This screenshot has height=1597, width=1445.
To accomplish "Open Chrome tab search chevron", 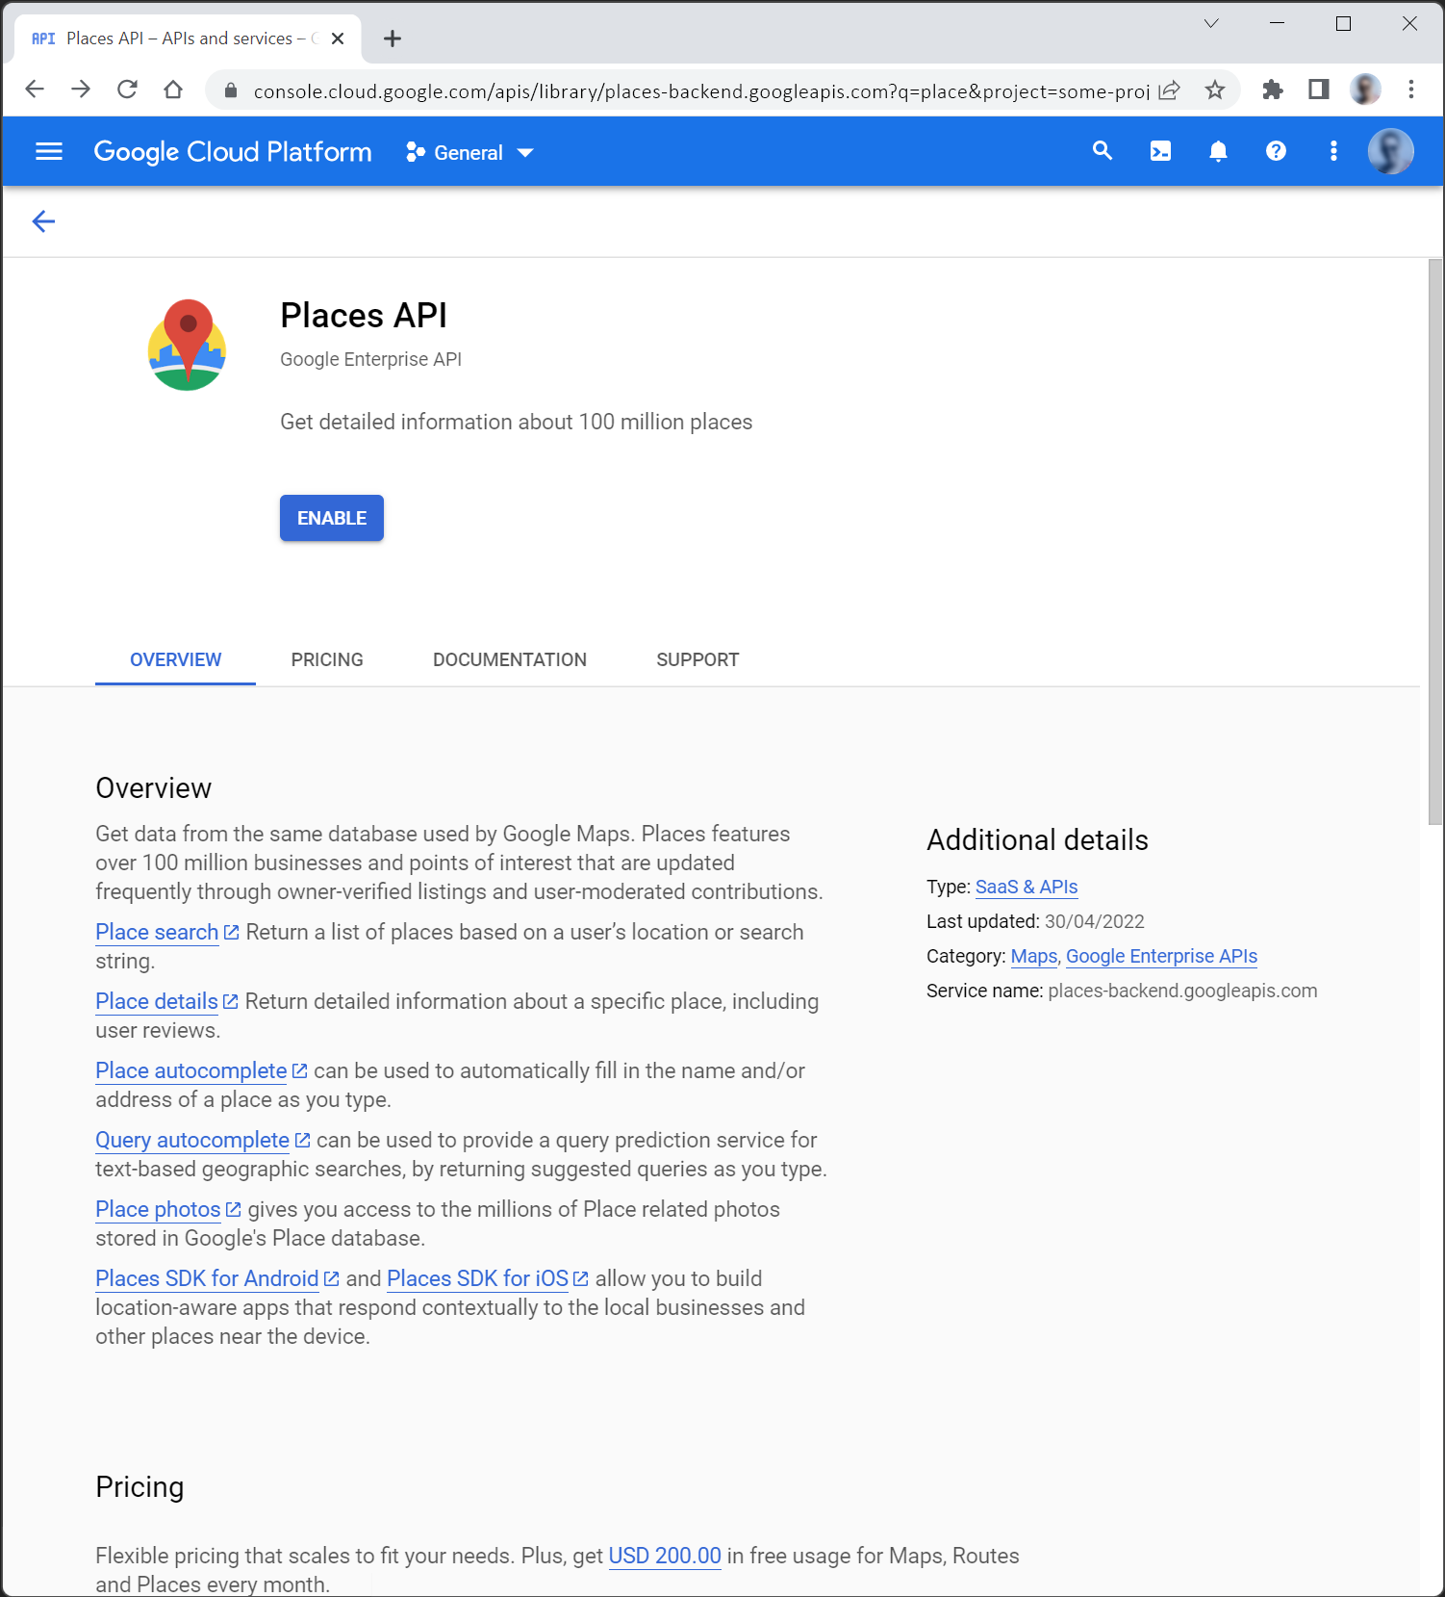I will [x=1211, y=24].
